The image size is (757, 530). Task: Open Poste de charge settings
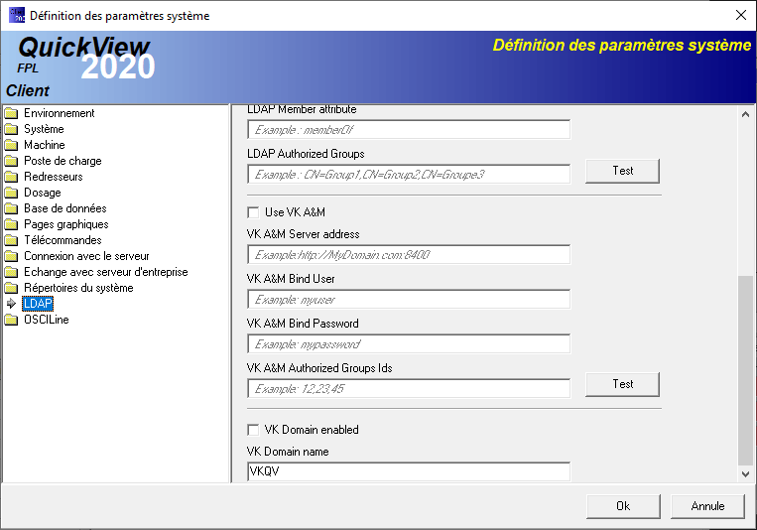click(x=63, y=161)
